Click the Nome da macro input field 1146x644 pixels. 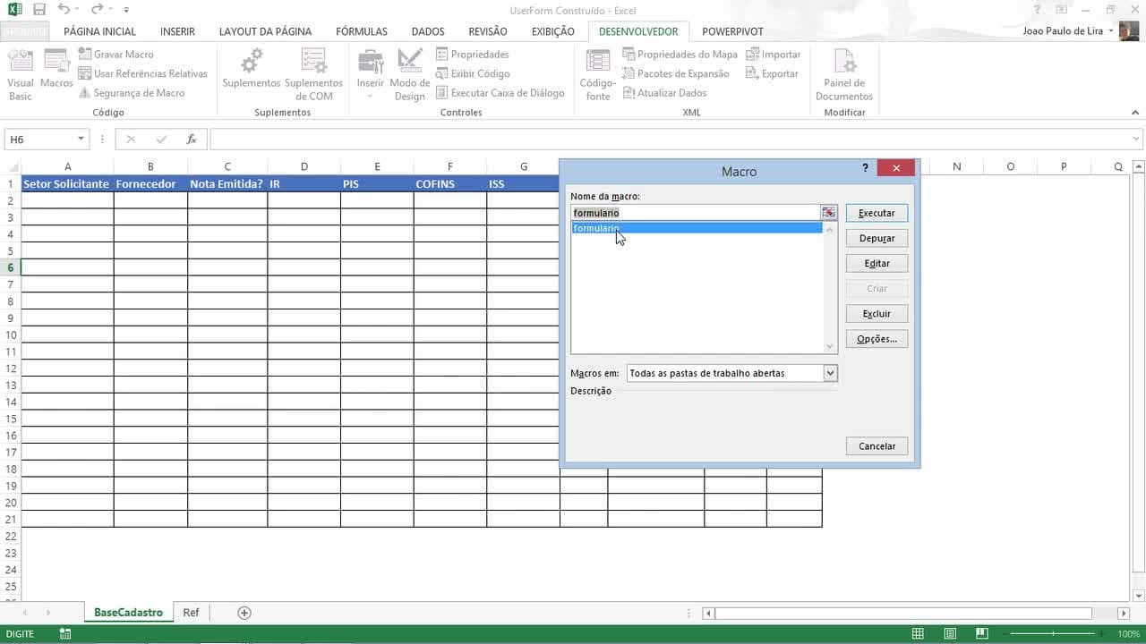point(696,213)
